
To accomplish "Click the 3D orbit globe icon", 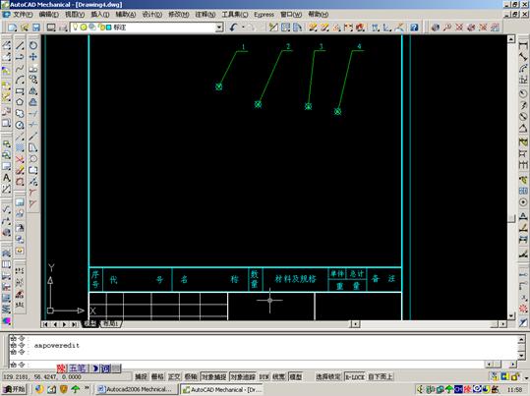I will (436, 28).
